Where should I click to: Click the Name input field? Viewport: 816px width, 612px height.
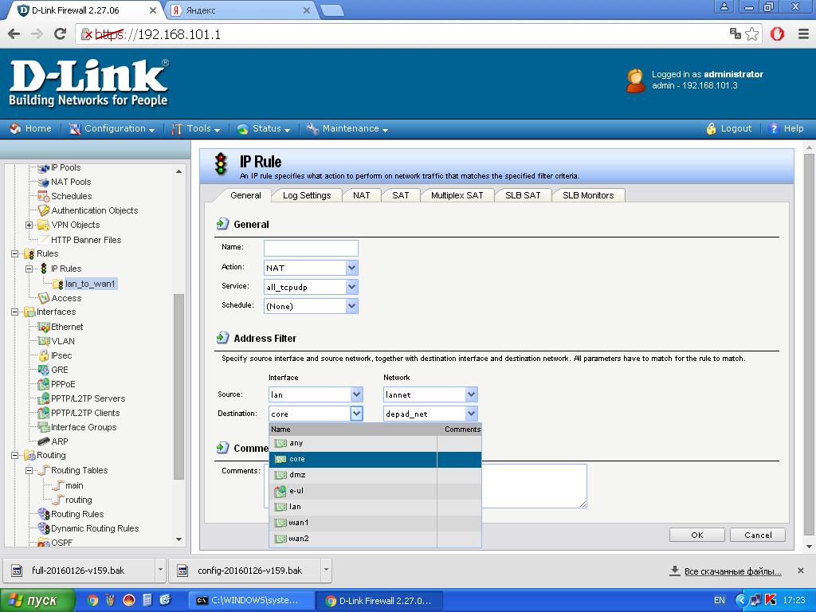[x=311, y=248]
